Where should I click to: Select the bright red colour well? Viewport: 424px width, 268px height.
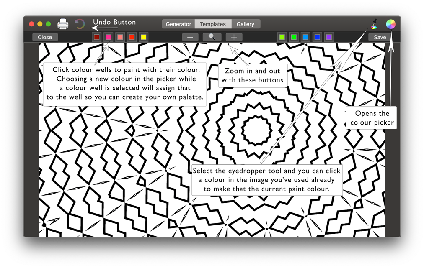pos(132,37)
